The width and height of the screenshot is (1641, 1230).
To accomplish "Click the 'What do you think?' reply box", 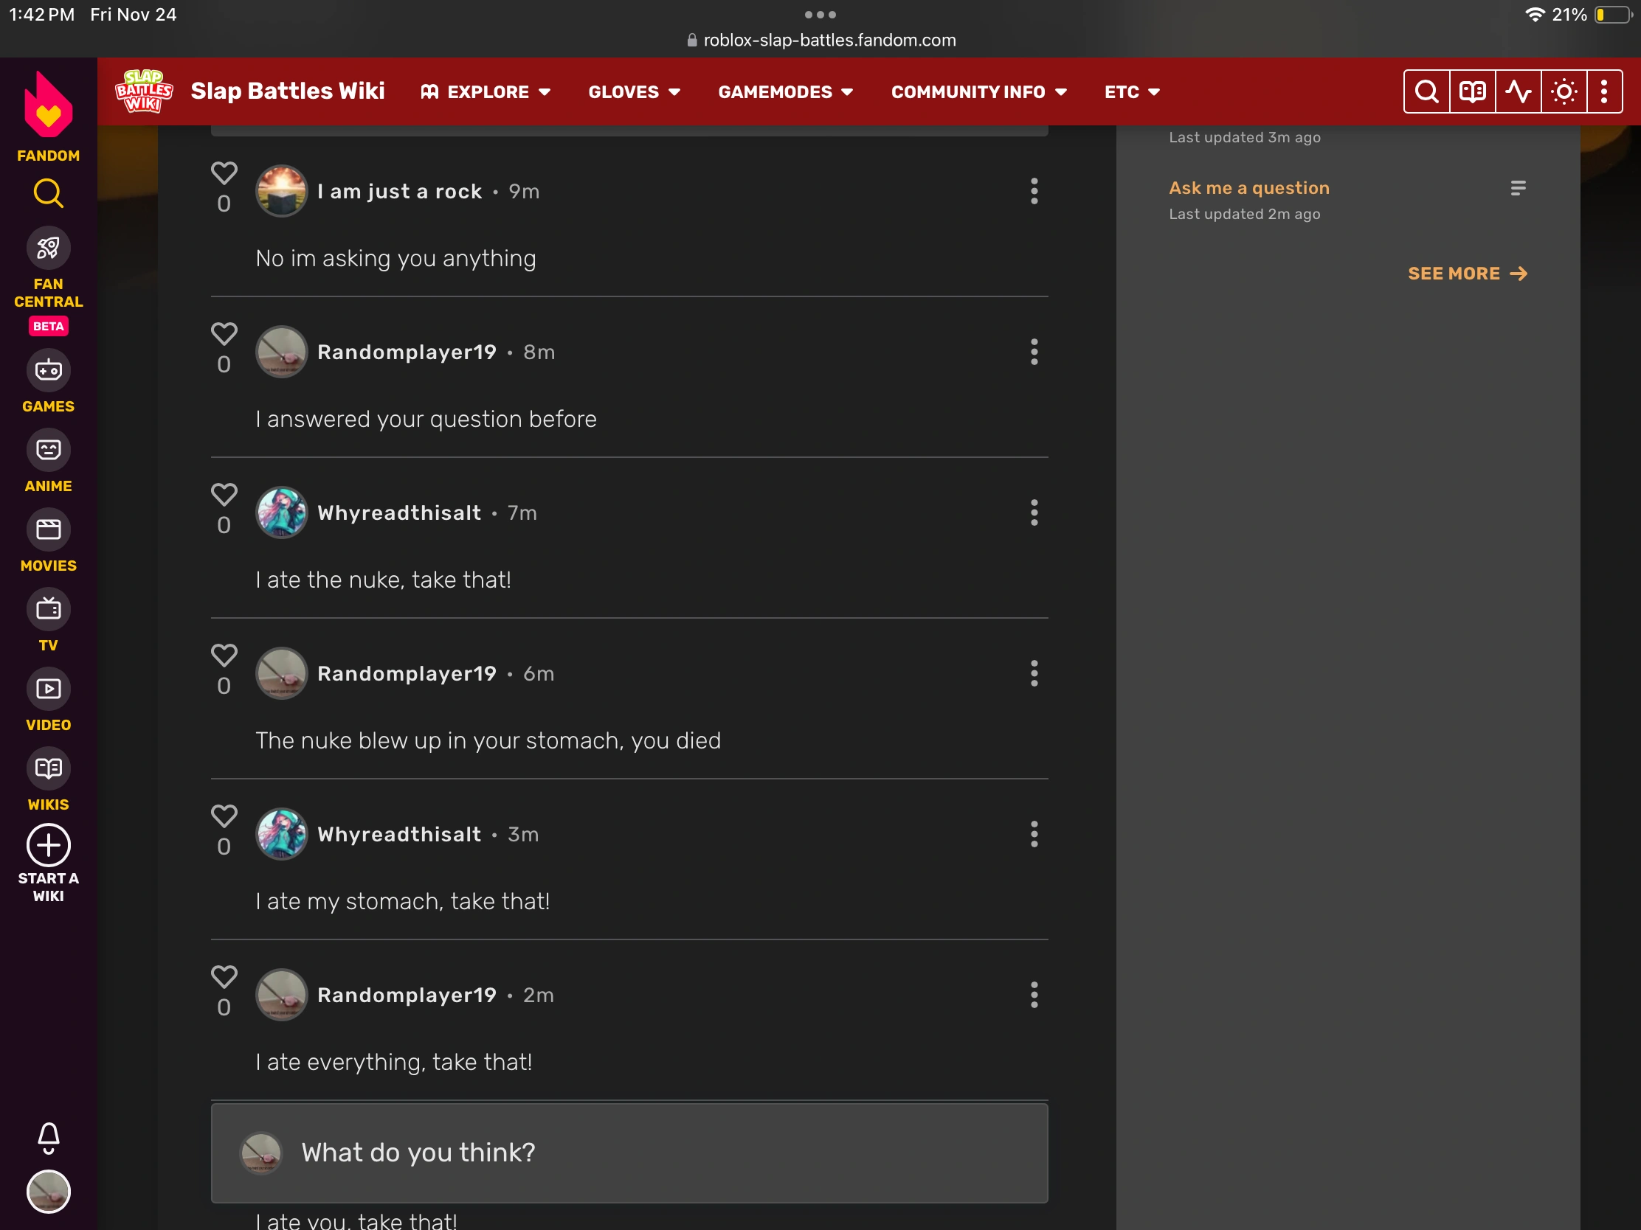I will pyautogui.click(x=629, y=1152).
